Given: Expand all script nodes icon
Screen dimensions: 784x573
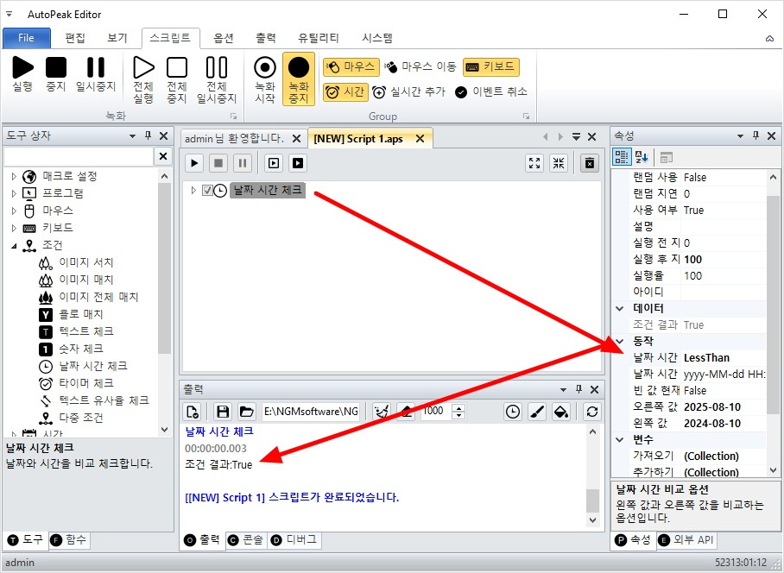Looking at the screenshot, I should pyautogui.click(x=534, y=163).
